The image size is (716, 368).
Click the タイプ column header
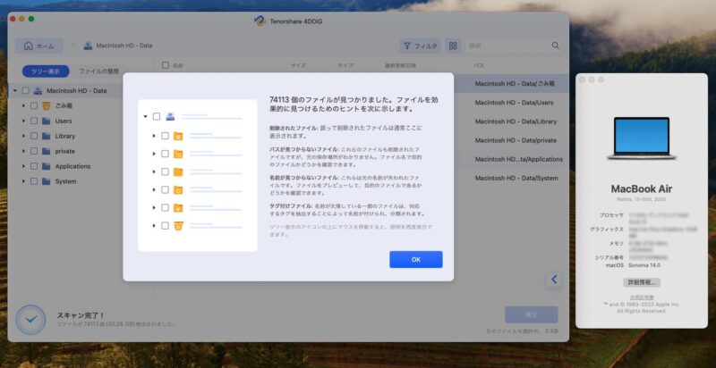[345, 65]
